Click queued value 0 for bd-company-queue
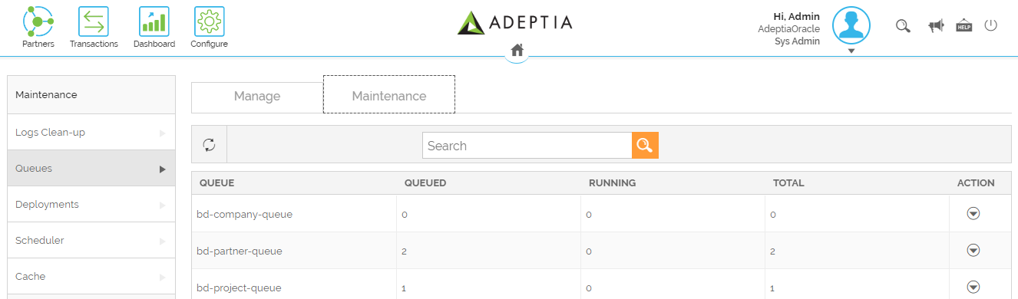Image resolution: width=1018 pixels, height=299 pixels. [x=404, y=215]
